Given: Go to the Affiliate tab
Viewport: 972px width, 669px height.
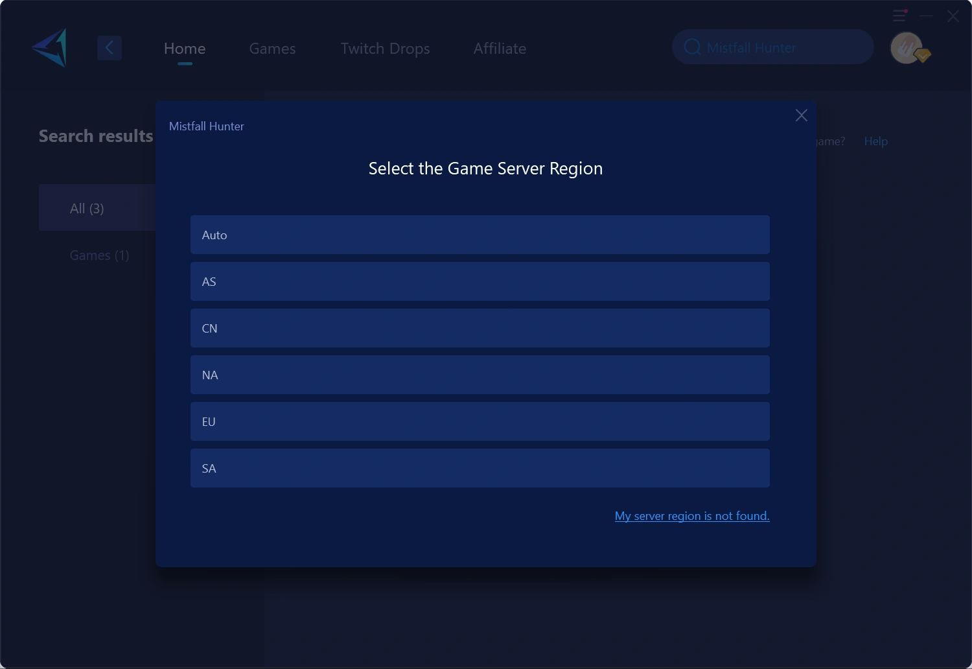Looking at the screenshot, I should pyautogui.click(x=500, y=49).
